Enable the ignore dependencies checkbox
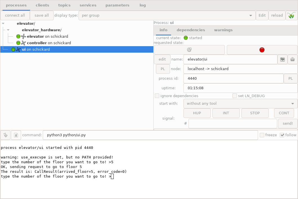The image size is (298, 199). (157, 96)
